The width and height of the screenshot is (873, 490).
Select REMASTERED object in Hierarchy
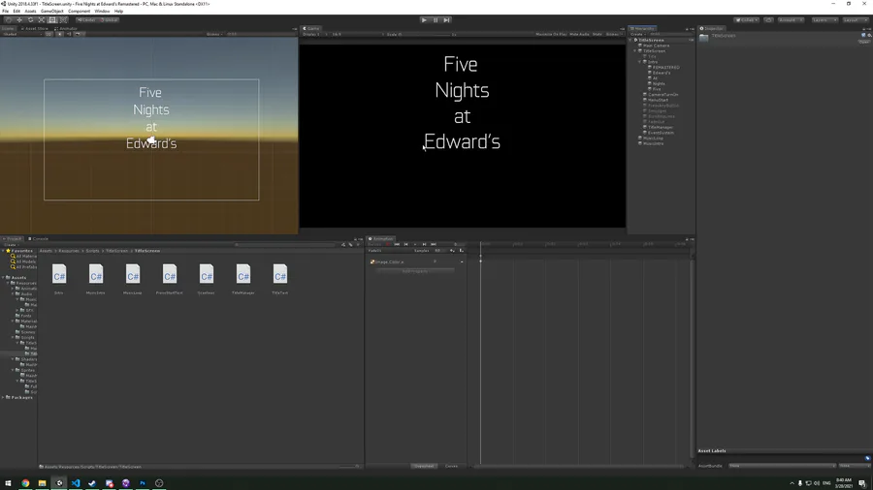tap(665, 67)
